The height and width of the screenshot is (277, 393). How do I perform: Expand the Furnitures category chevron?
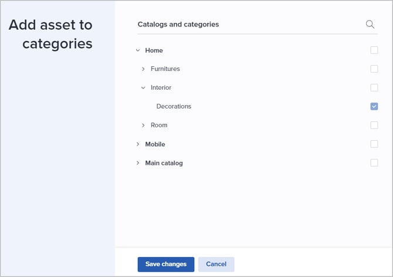tap(143, 69)
